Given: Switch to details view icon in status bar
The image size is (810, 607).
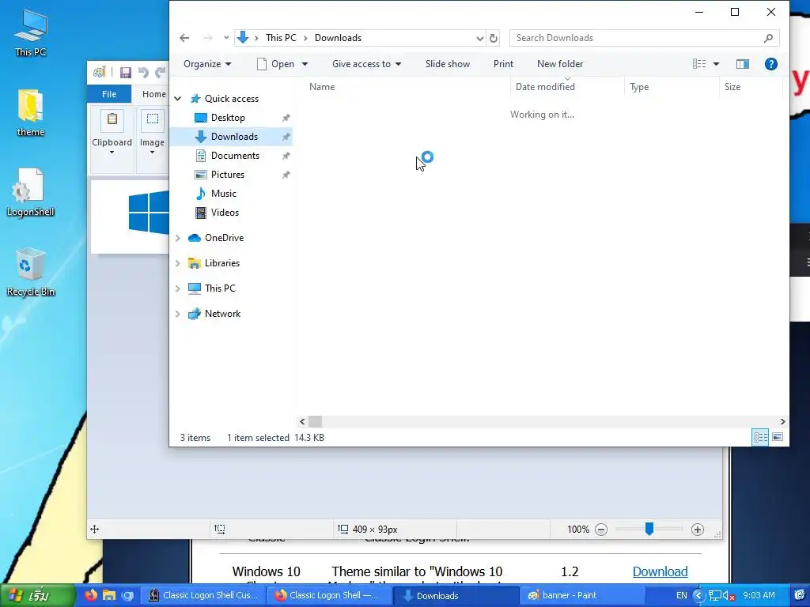Looking at the screenshot, I should (x=760, y=438).
